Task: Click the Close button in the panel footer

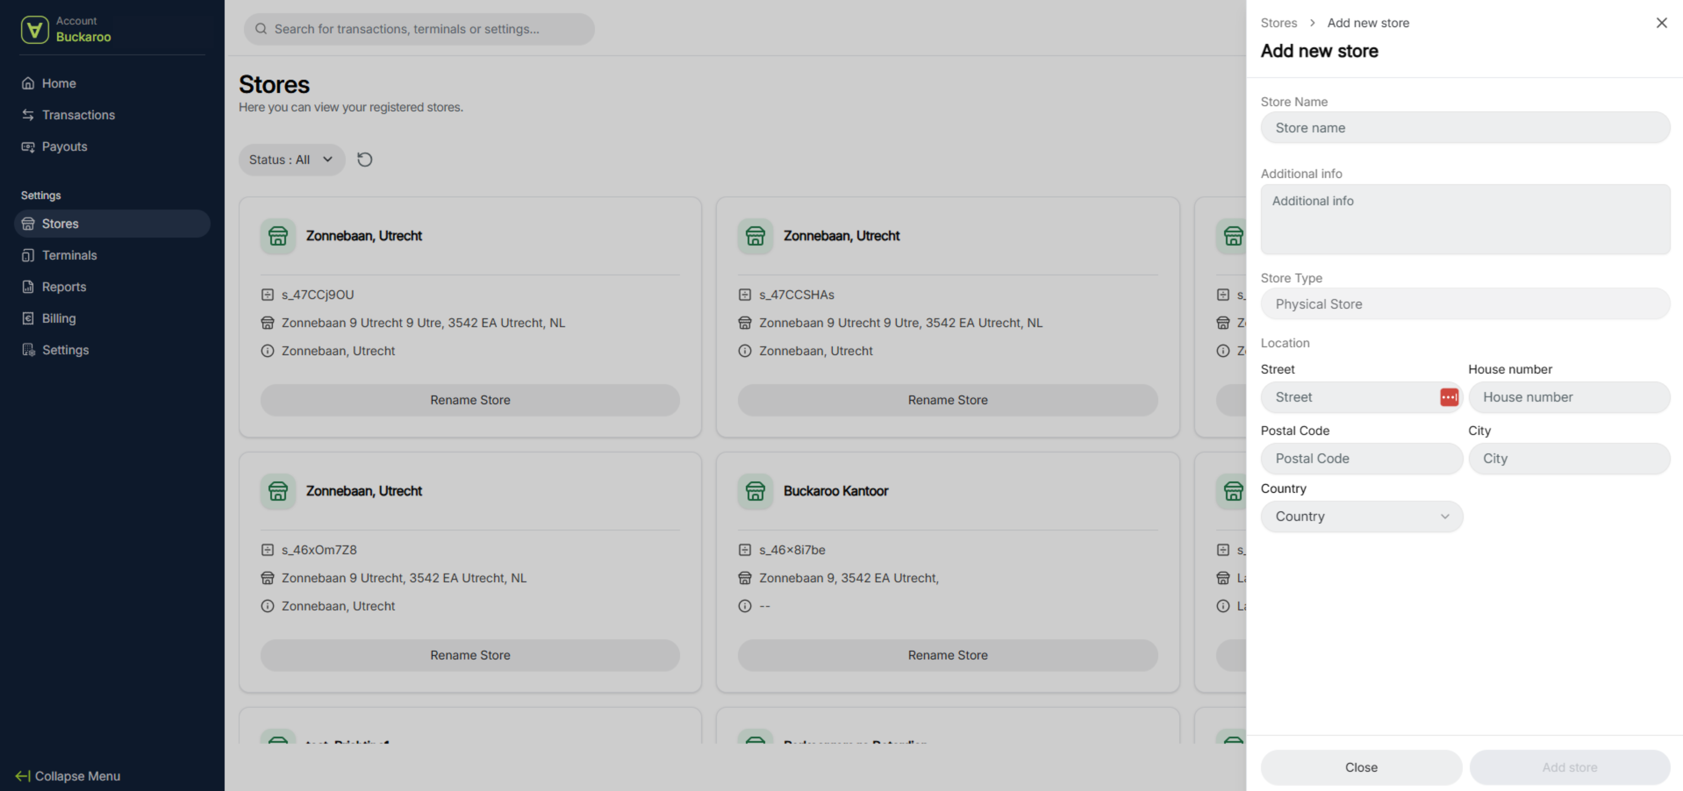Action: pos(1361,767)
